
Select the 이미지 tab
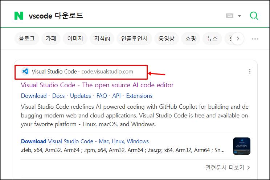(x=75, y=39)
